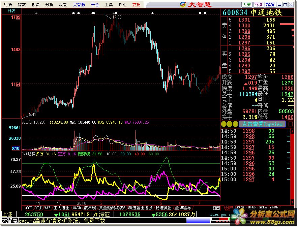Click the 路演 button in the title bar
Screen dimensions: 298x227
click(270, 5)
